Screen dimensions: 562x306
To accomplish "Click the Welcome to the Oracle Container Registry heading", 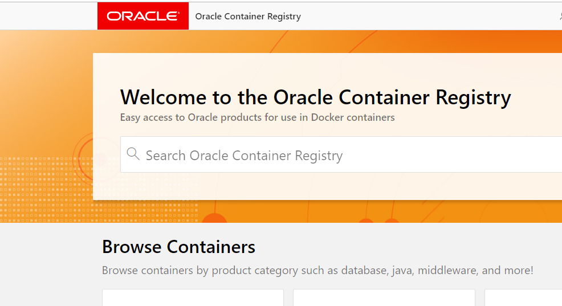I will click(x=315, y=97).
